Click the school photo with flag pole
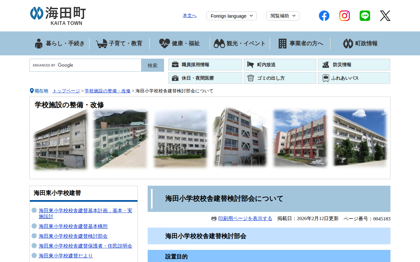The image size is (420, 262). click(x=180, y=139)
